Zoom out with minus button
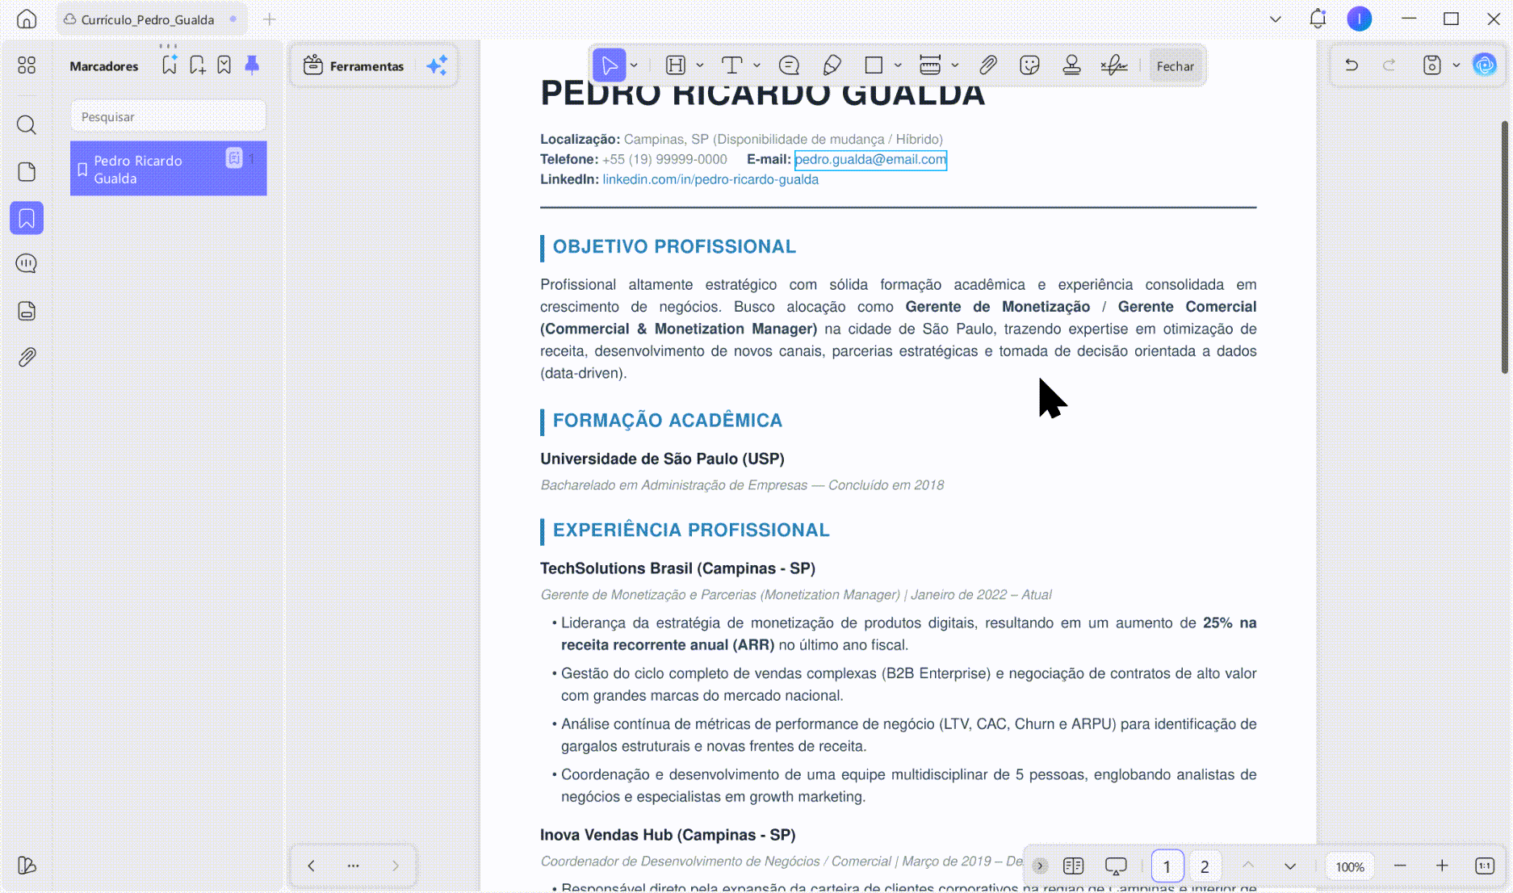 [x=1400, y=866]
